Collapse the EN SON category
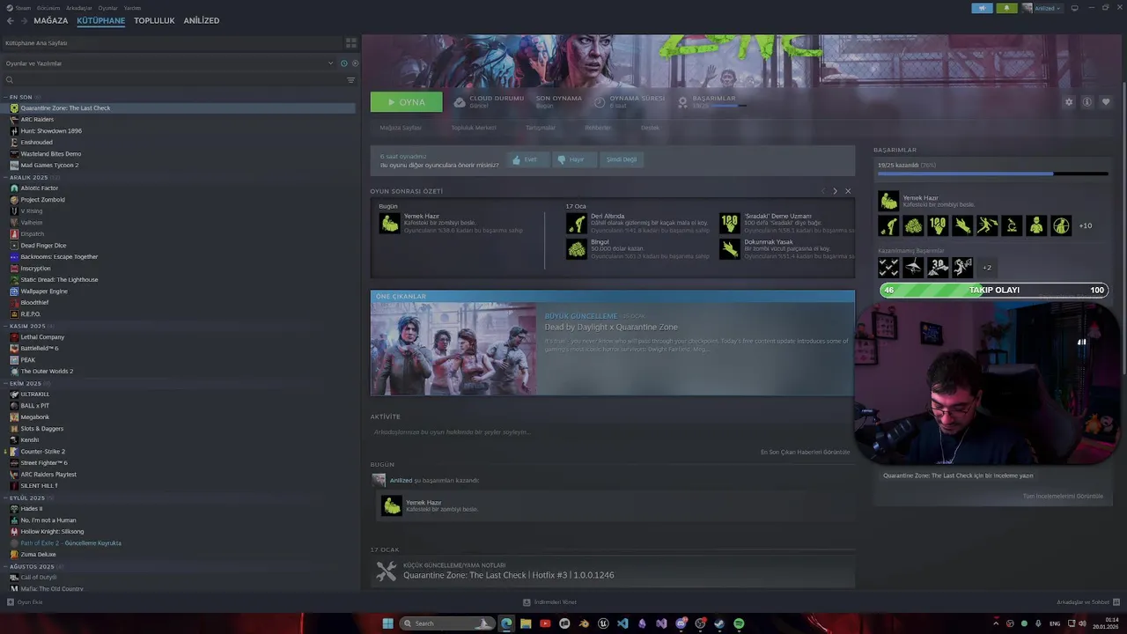The height and width of the screenshot is (634, 1127). point(5,97)
